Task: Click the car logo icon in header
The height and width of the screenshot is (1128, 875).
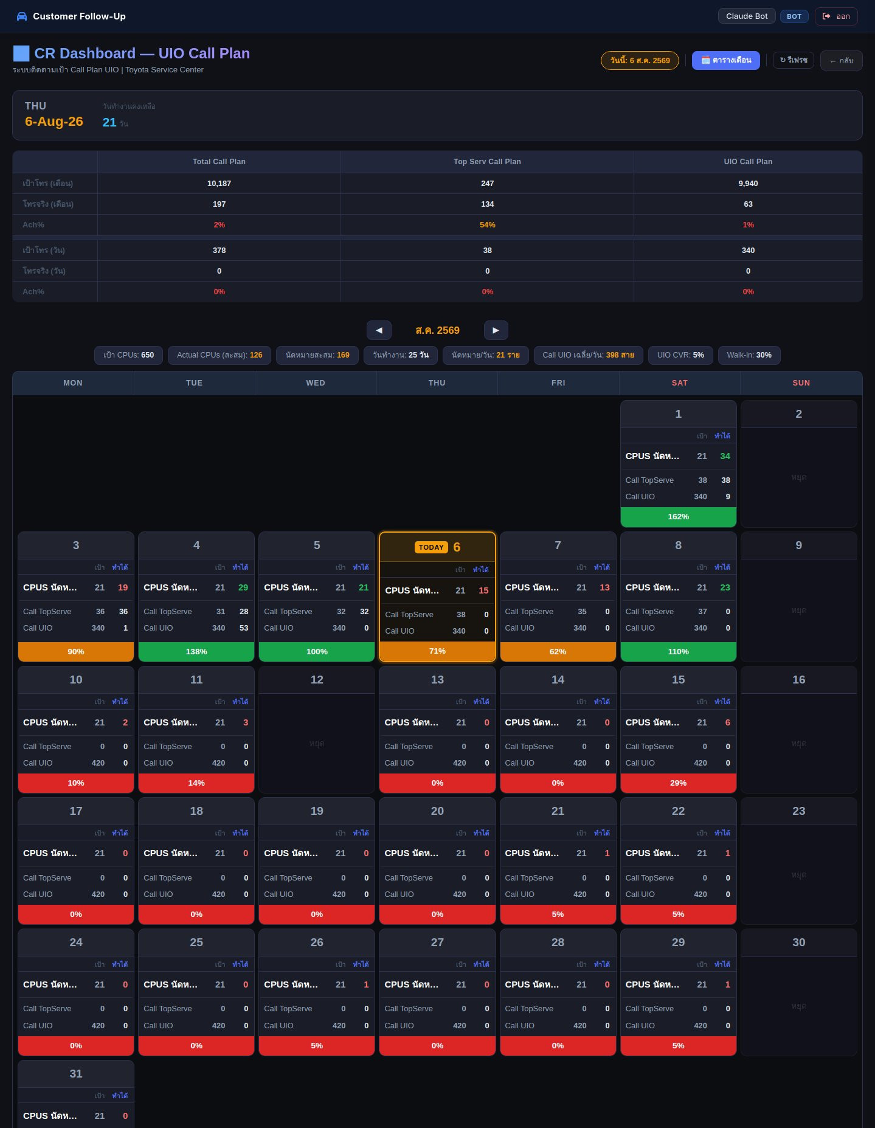Action: 22,16
